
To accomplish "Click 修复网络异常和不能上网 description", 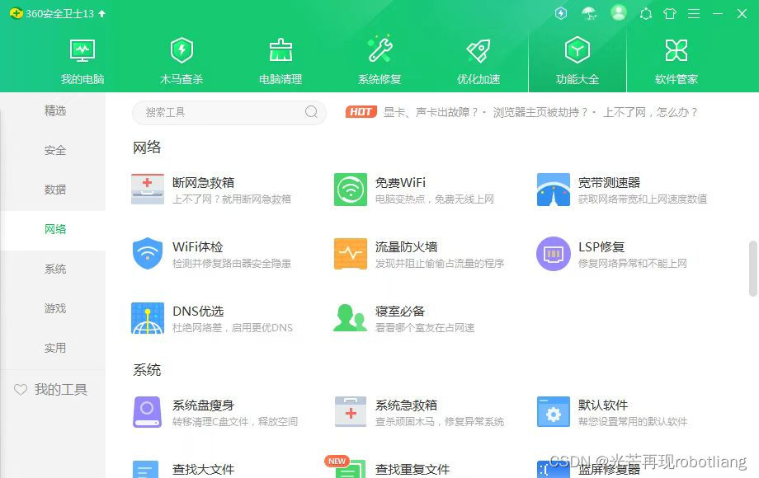I will click(633, 264).
